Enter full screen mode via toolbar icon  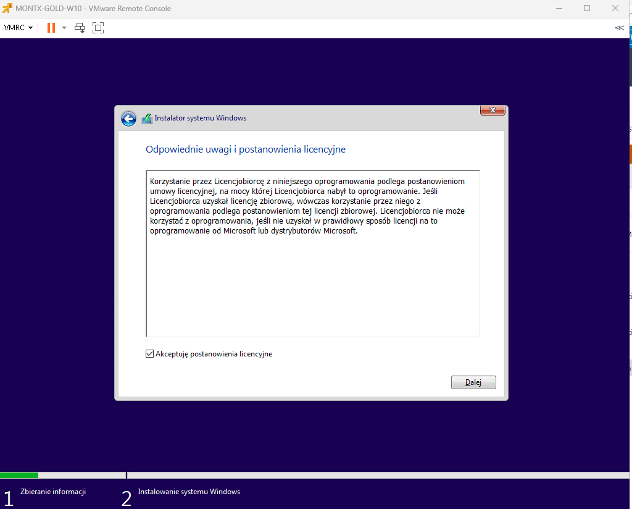(x=98, y=28)
